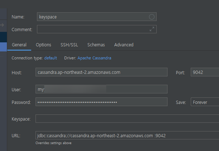This screenshot has width=219, height=151.
Task: Click the color circle in Name field
Action: click(152, 17)
